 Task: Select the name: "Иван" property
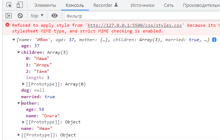(x=37, y=128)
